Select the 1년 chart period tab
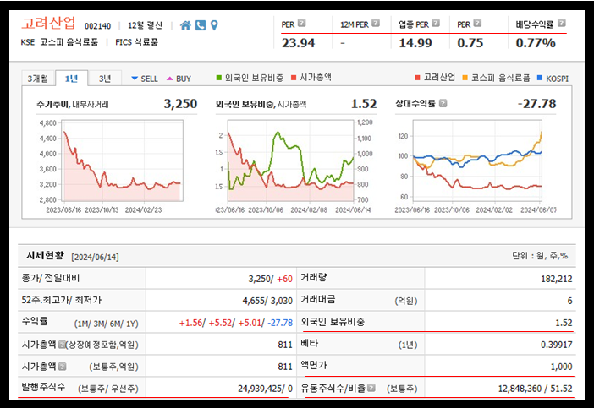594x408 pixels. [x=72, y=79]
